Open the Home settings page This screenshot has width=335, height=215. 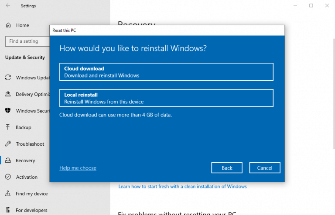pos(22,25)
